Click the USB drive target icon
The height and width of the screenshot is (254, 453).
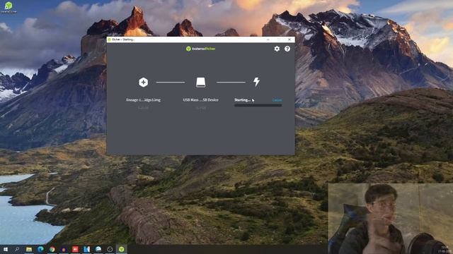pyautogui.click(x=201, y=83)
